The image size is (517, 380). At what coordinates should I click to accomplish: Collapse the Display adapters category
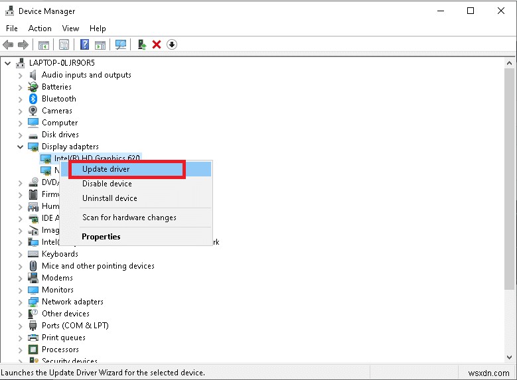pyautogui.click(x=20, y=147)
